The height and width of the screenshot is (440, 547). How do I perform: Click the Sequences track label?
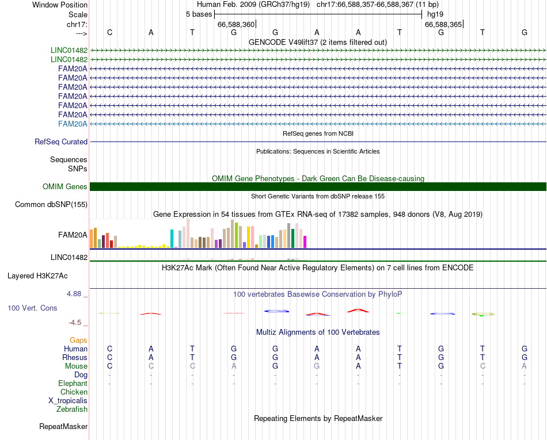coord(69,159)
